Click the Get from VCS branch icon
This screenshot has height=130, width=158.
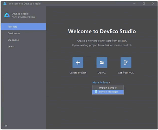[x=126, y=62]
